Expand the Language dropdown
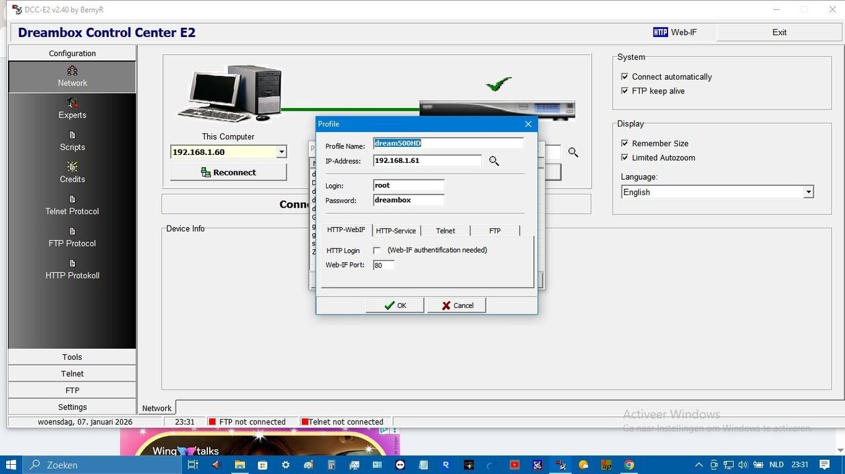845x474 pixels. [x=808, y=192]
